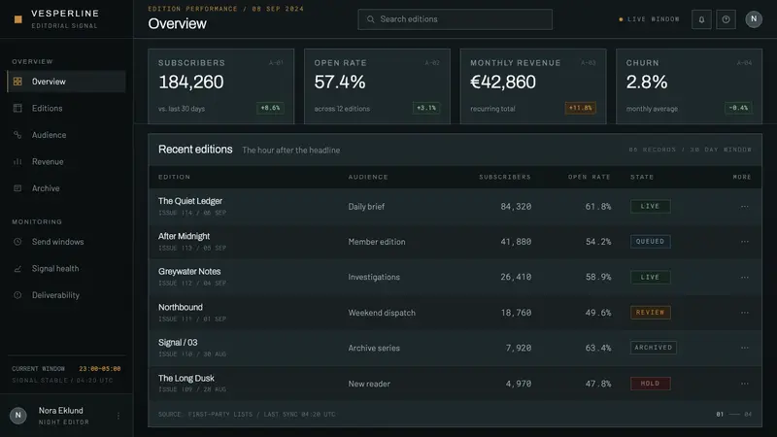Sort by Subscribers column header
Screen dimensions: 777x437
[505, 177]
